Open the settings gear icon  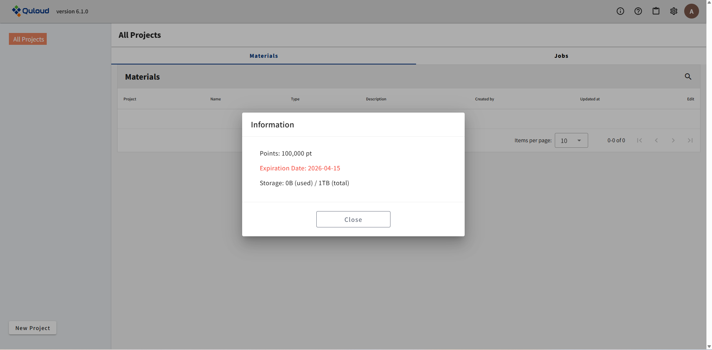674,11
